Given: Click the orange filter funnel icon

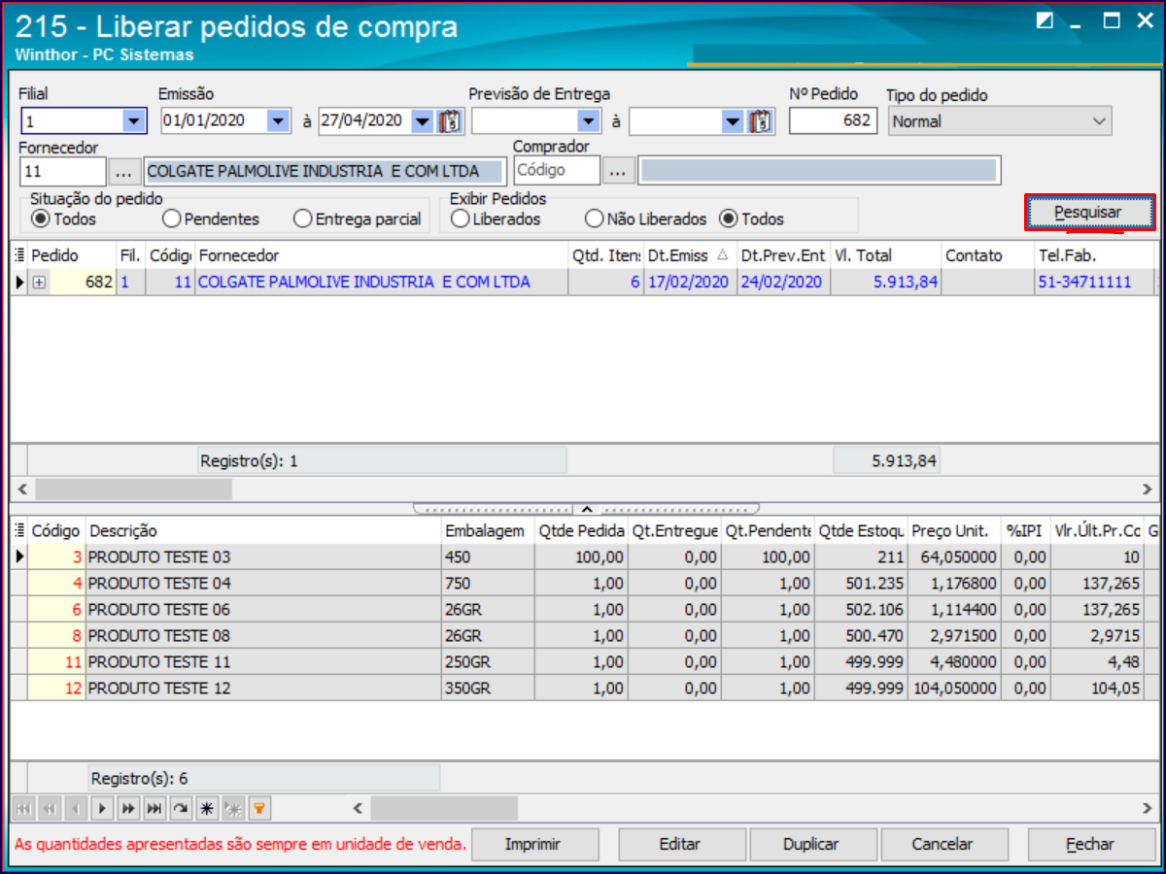Looking at the screenshot, I should pyautogui.click(x=259, y=808).
